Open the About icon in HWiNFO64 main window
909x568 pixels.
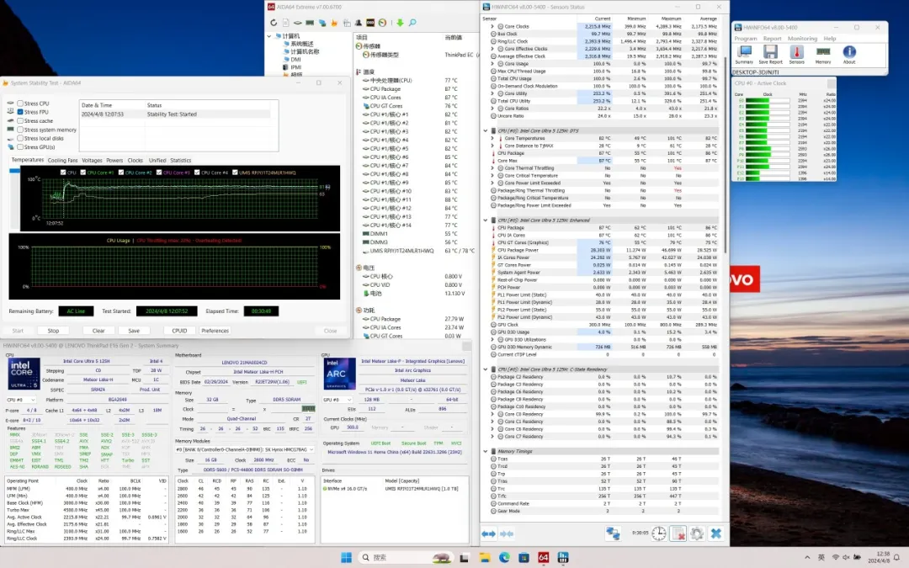(849, 55)
